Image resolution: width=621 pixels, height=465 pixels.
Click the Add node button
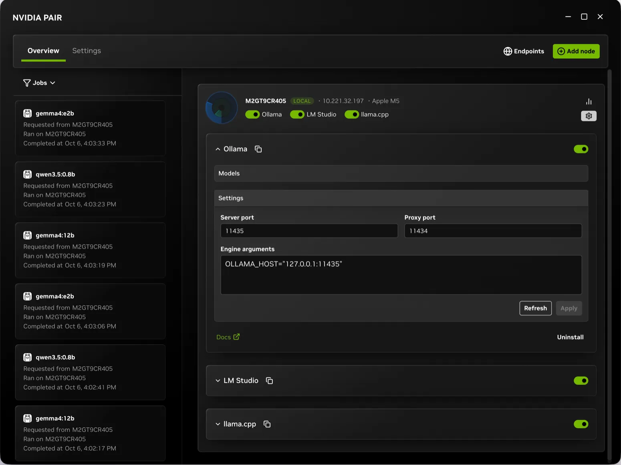coord(576,51)
